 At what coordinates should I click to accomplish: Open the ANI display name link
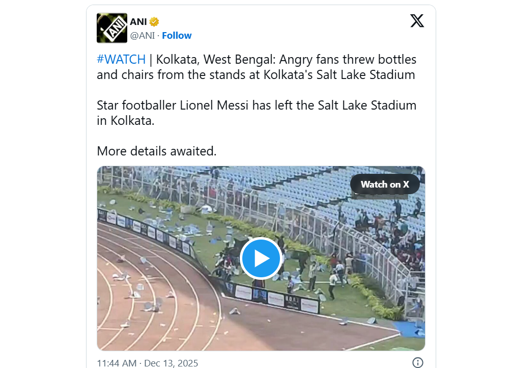[138, 21]
